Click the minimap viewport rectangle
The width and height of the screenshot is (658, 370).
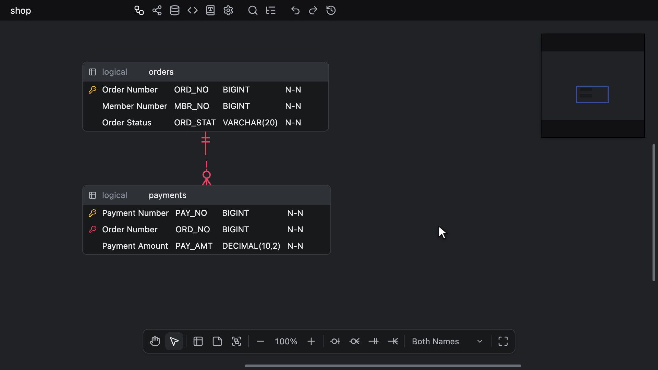592,94
